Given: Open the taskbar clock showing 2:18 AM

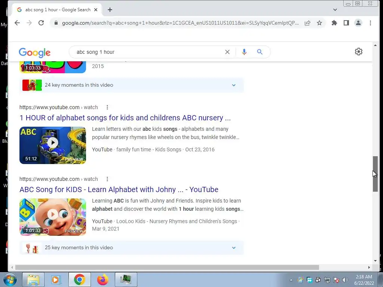Looking at the screenshot, I should tap(364, 280).
